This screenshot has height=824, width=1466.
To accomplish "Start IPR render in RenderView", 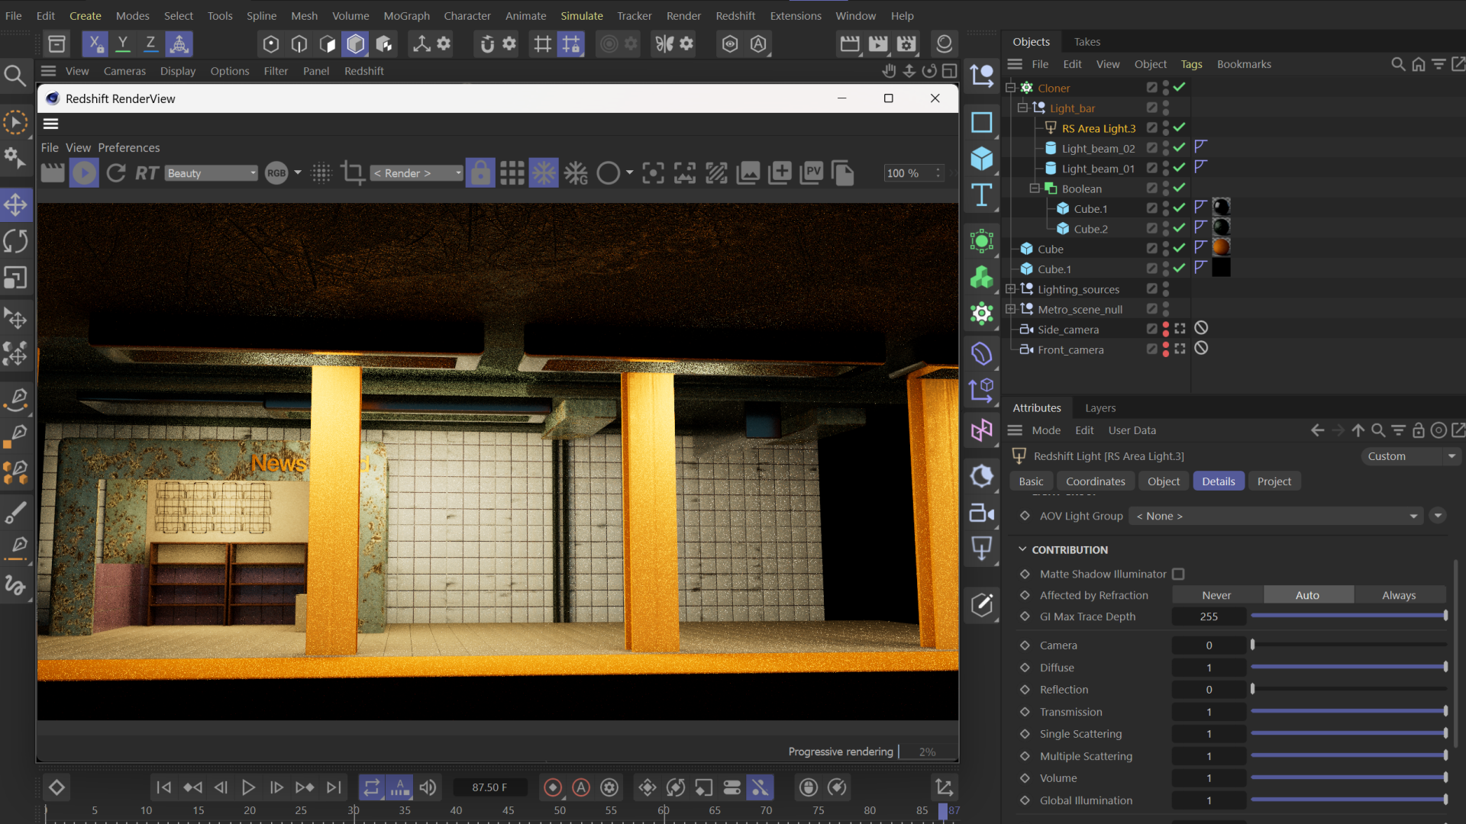I will pos(84,173).
